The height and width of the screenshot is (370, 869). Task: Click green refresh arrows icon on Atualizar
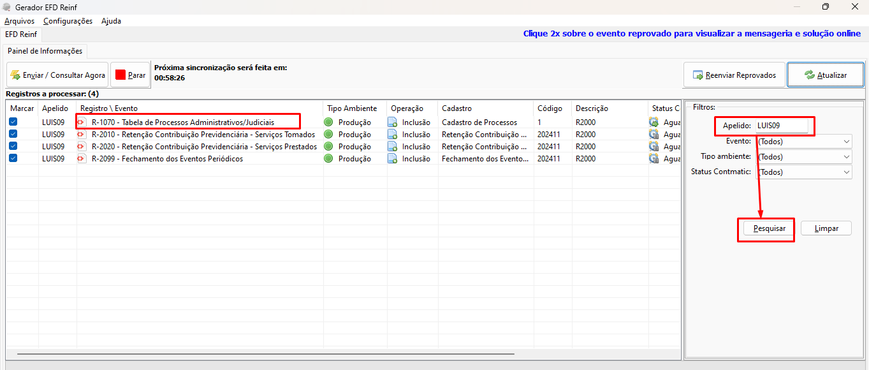[x=810, y=75]
